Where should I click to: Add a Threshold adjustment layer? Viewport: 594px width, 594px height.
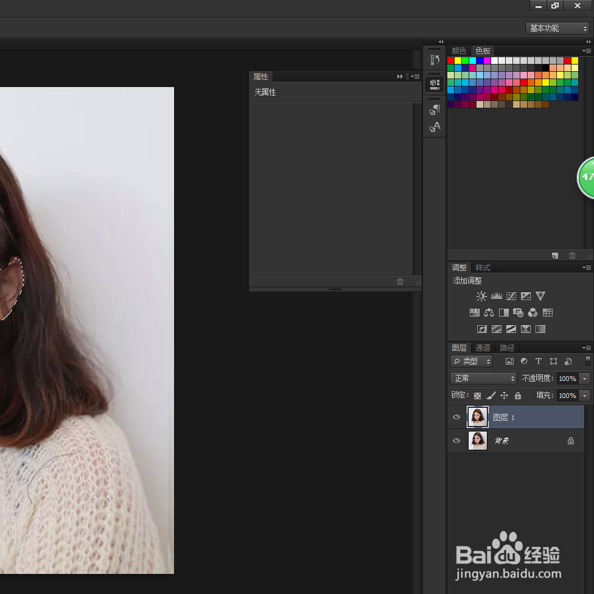pos(511,329)
